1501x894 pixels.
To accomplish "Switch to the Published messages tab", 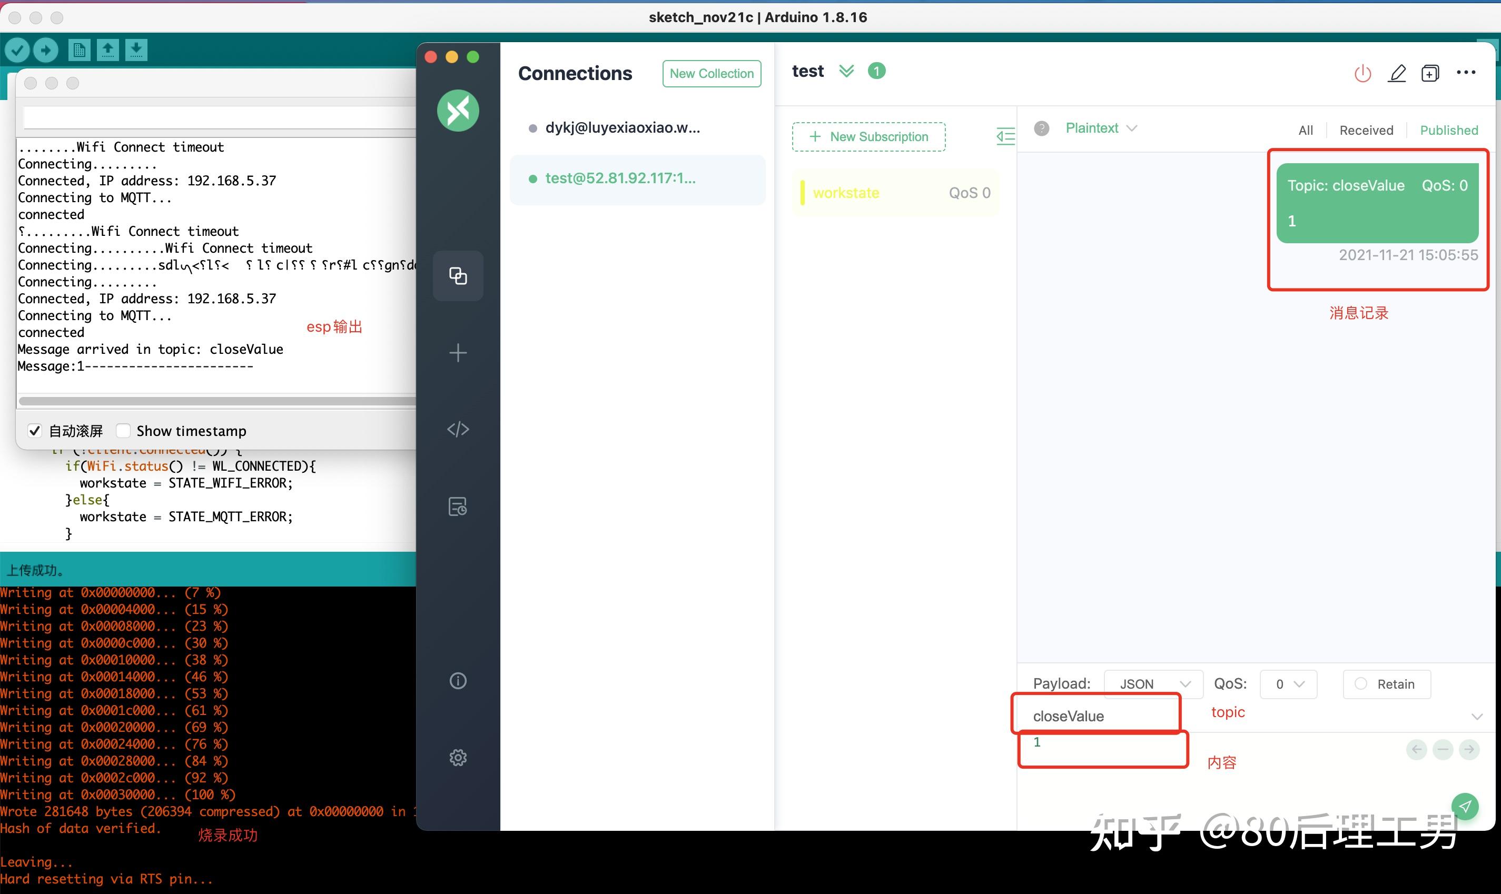I will coord(1448,130).
